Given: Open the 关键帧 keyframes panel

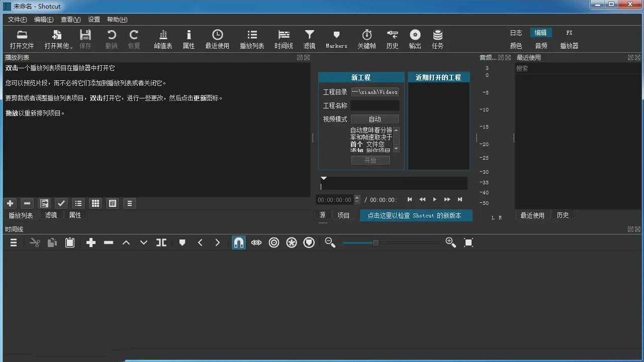Looking at the screenshot, I should tap(366, 39).
